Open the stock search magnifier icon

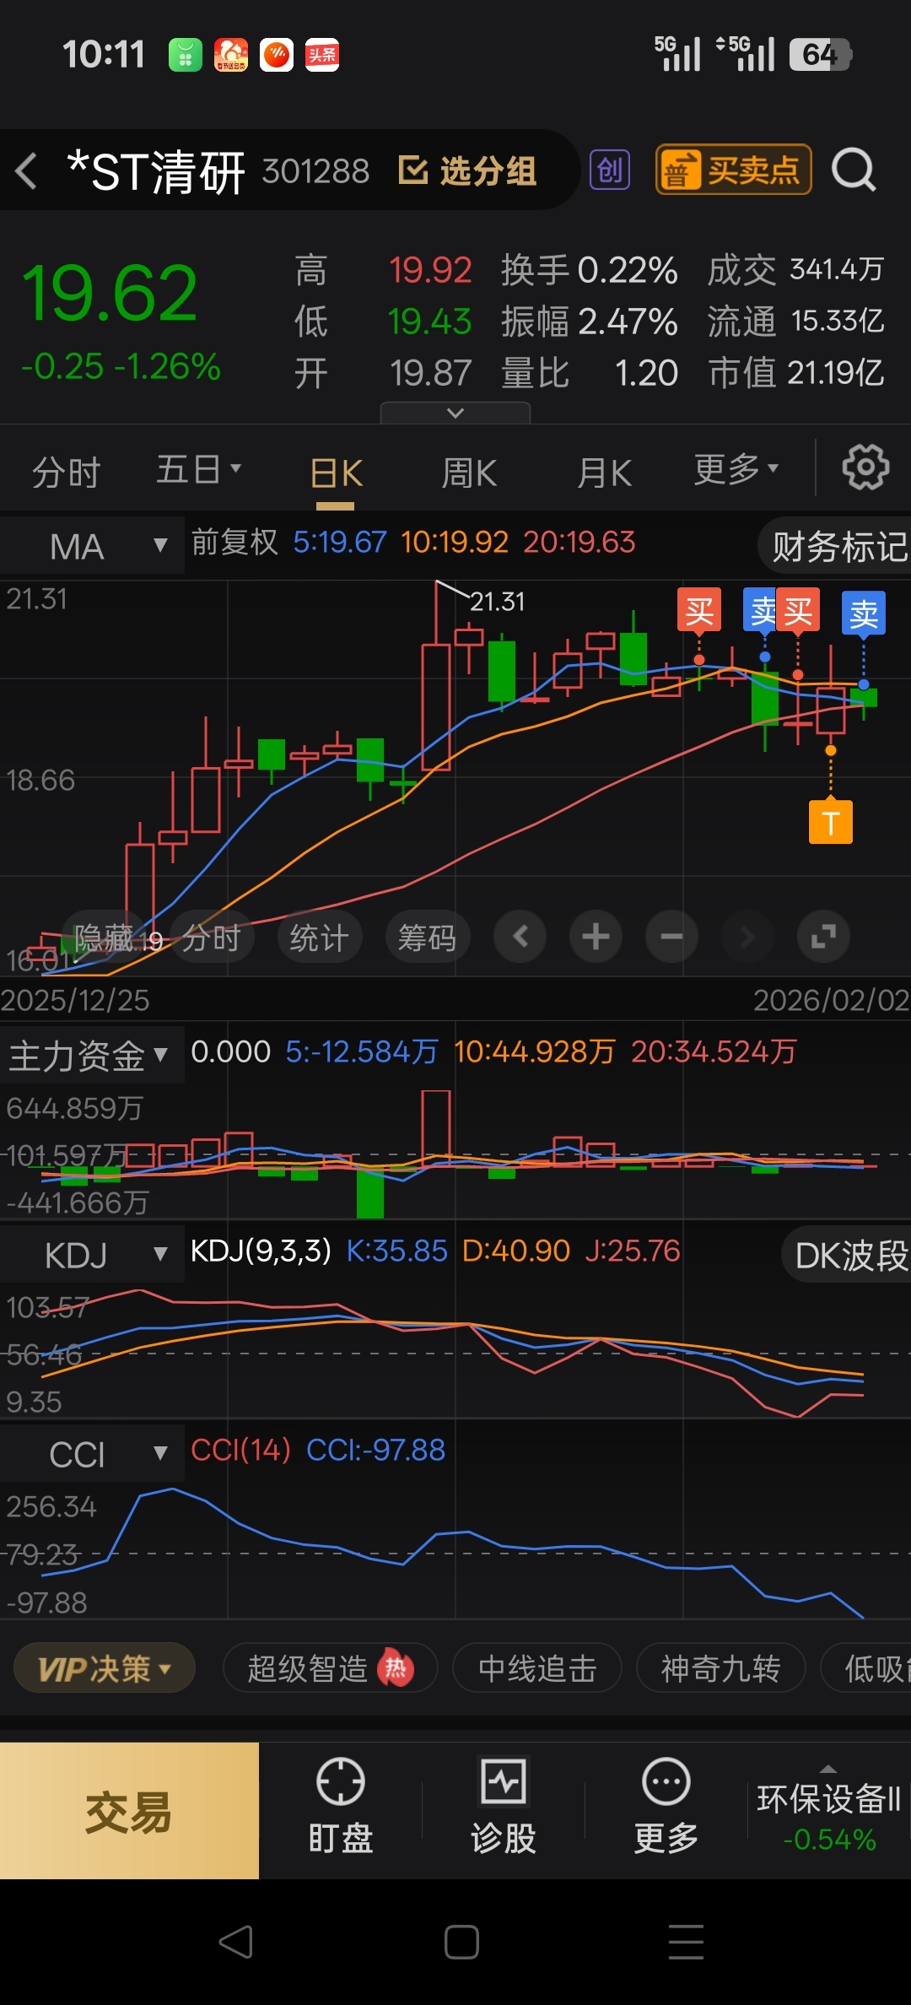pyautogui.click(x=854, y=170)
